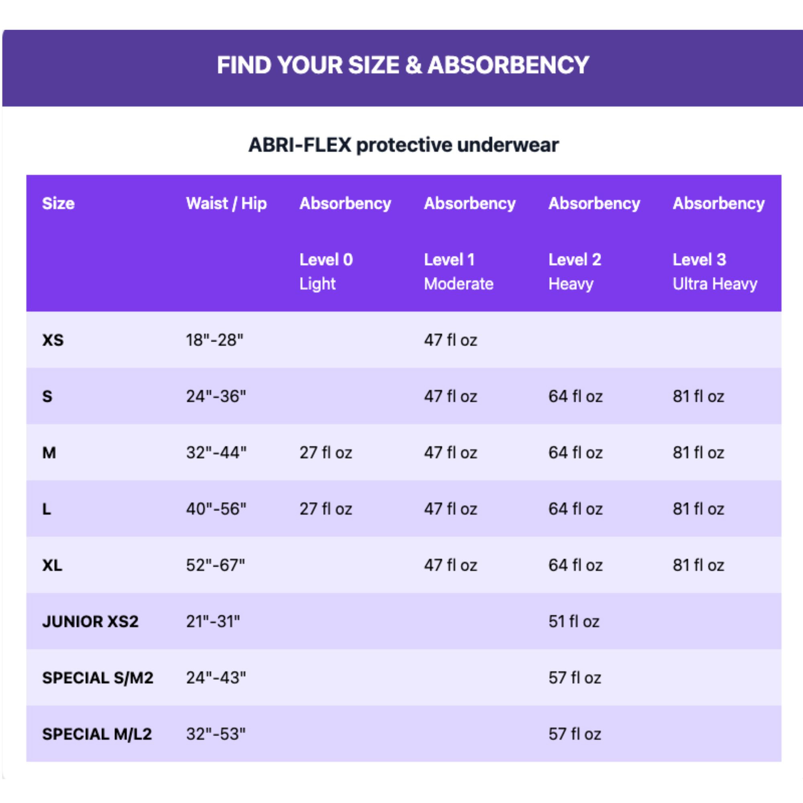
Task: Click the 'Level 3 Ultra Heavy' header
Action: [715, 271]
